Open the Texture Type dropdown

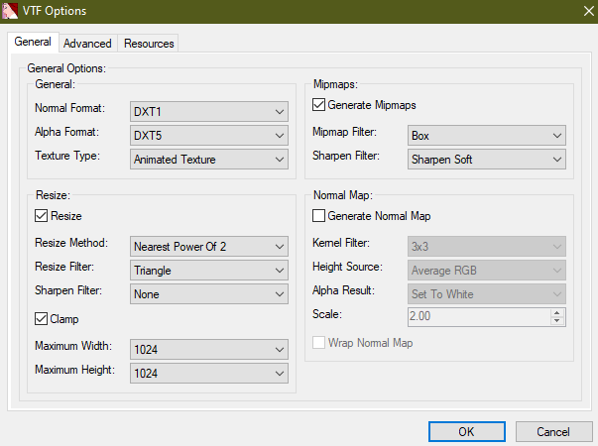(209, 159)
